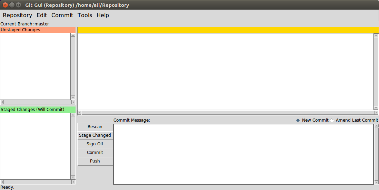The width and height of the screenshot is (379, 190).
Task: Click the Commit Message: label
Action: [x=132, y=120]
